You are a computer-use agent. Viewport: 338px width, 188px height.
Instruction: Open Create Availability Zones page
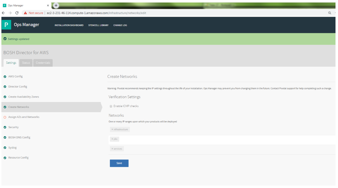[x=24, y=97]
